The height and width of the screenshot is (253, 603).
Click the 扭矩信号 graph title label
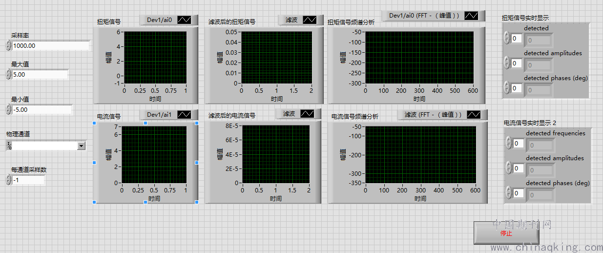click(x=109, y=22)
